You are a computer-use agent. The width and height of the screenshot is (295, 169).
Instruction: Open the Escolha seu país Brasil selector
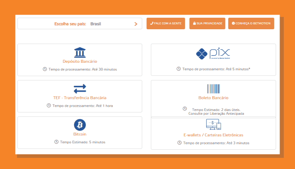80,23
